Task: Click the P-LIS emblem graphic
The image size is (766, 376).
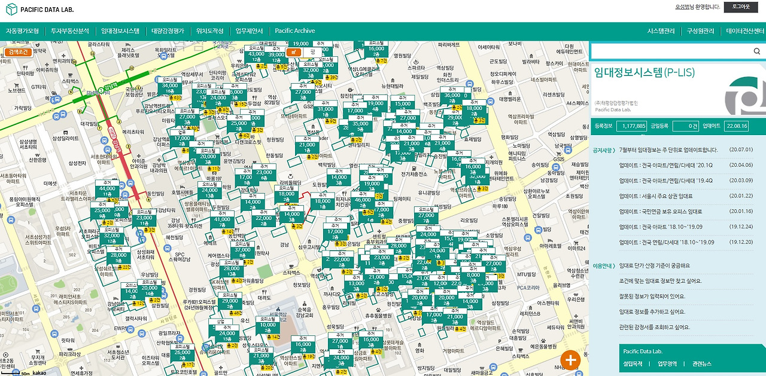Action: click(x=744, y=96)
